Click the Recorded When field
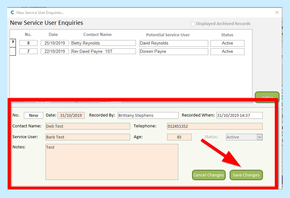This screenshot has width=290, height=198. point(239,115)
